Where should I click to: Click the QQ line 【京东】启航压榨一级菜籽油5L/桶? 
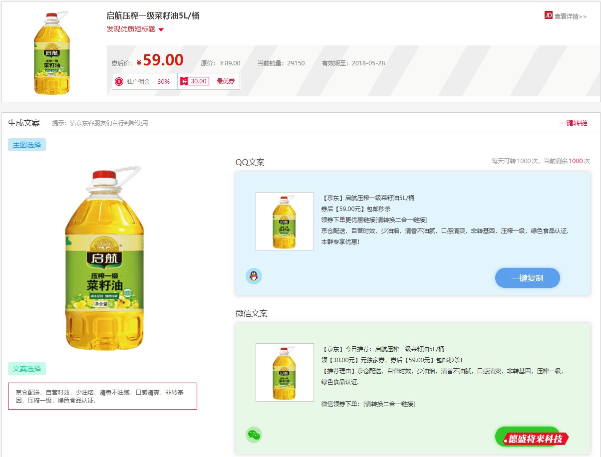(x=368, y=198)
